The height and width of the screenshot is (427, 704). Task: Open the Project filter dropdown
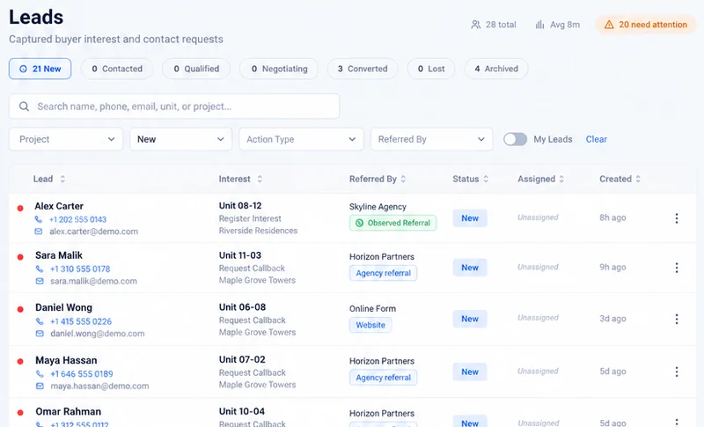click(66, 139)
